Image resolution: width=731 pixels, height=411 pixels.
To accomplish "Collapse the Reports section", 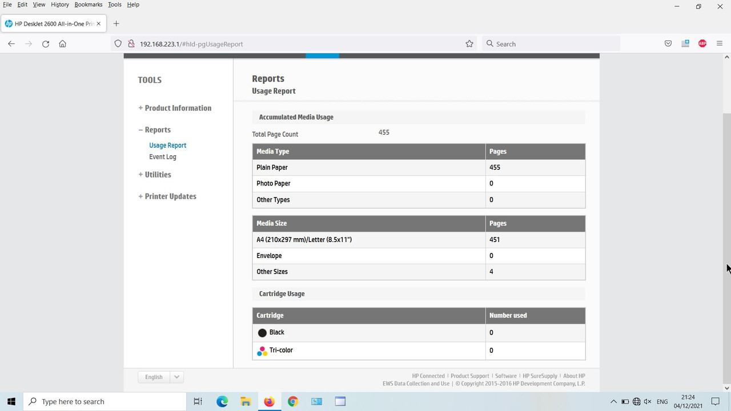I will coord(154,130).
